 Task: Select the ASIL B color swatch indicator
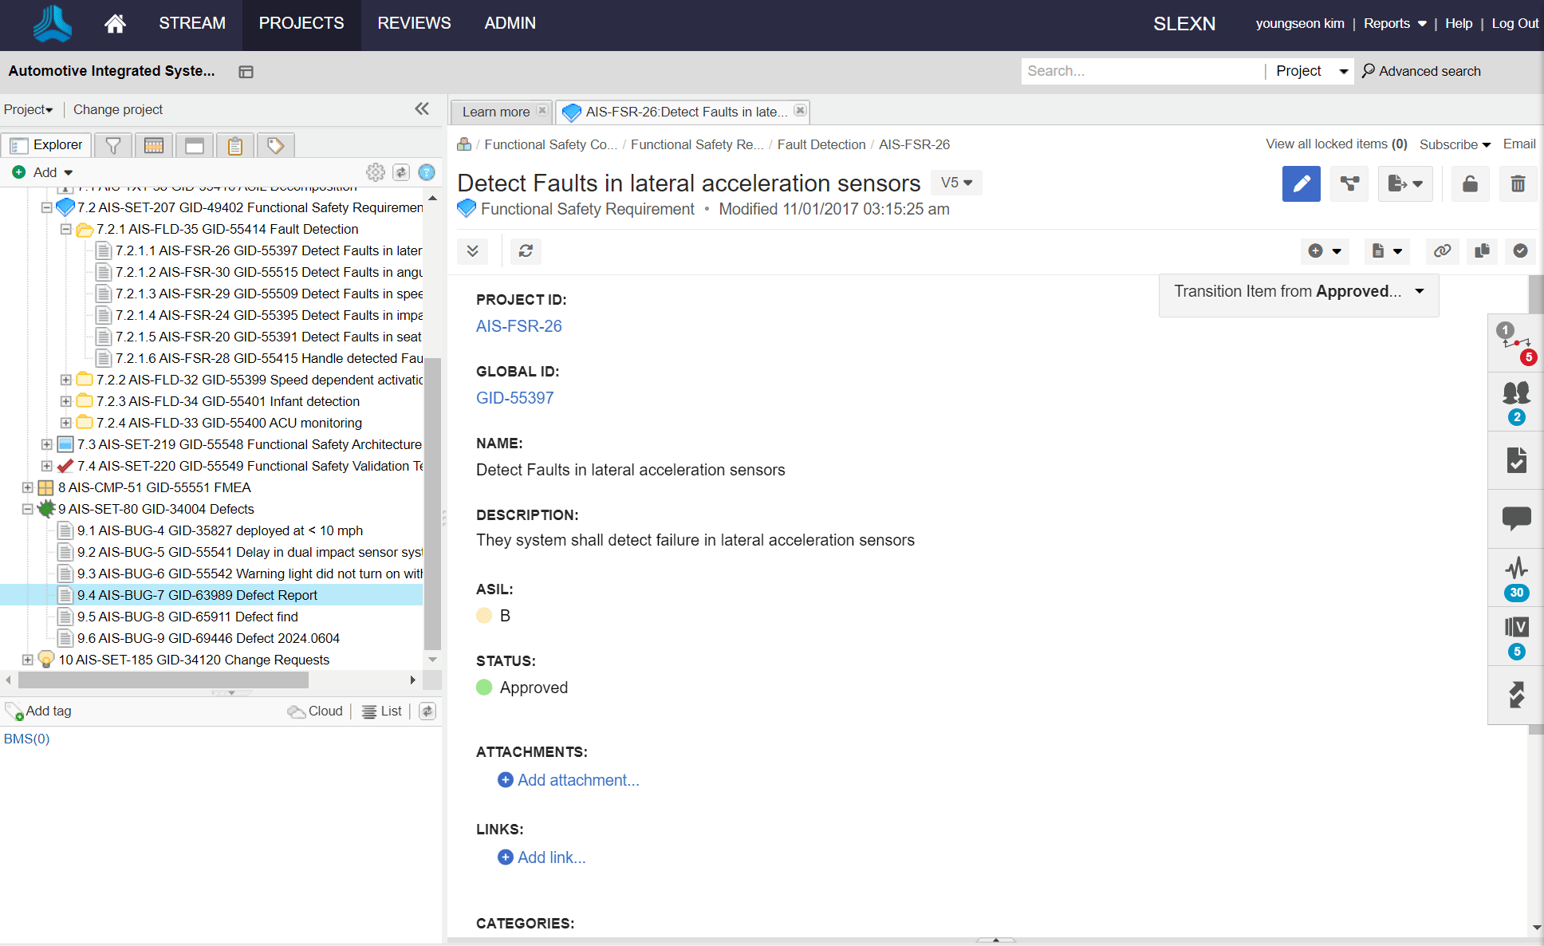(484, 614)
